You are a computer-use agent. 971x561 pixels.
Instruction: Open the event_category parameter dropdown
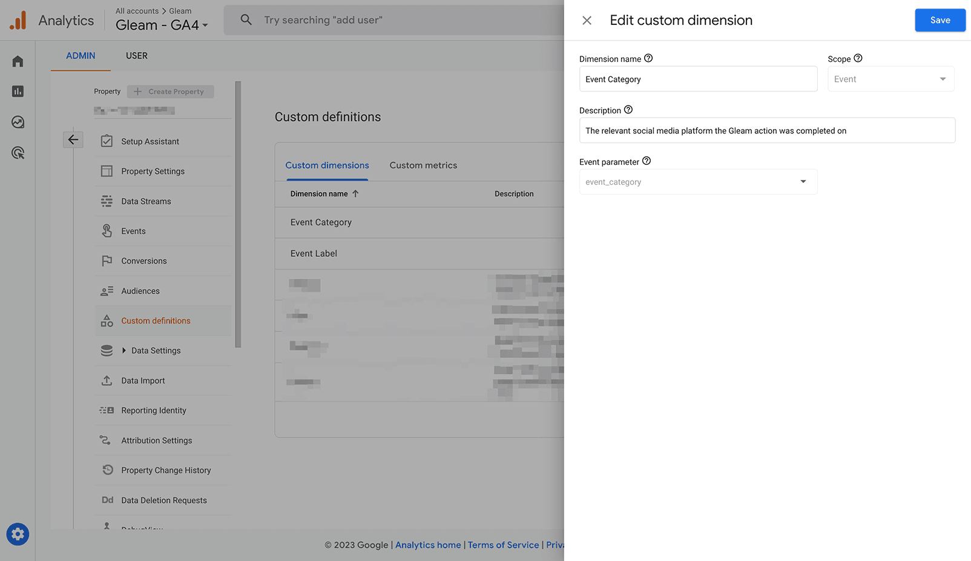click(x=803, y=182)
